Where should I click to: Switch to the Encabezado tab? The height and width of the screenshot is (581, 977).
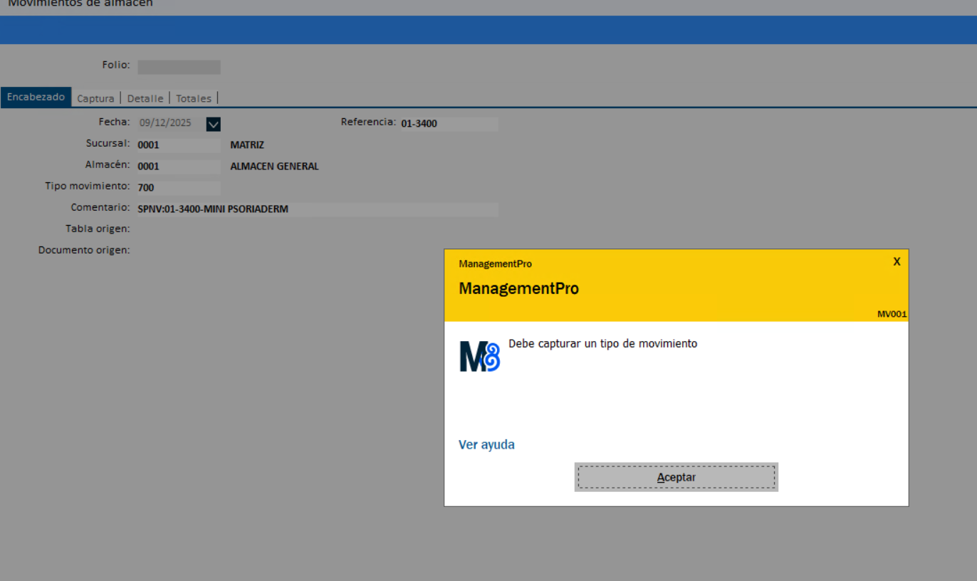click(36, 98)
